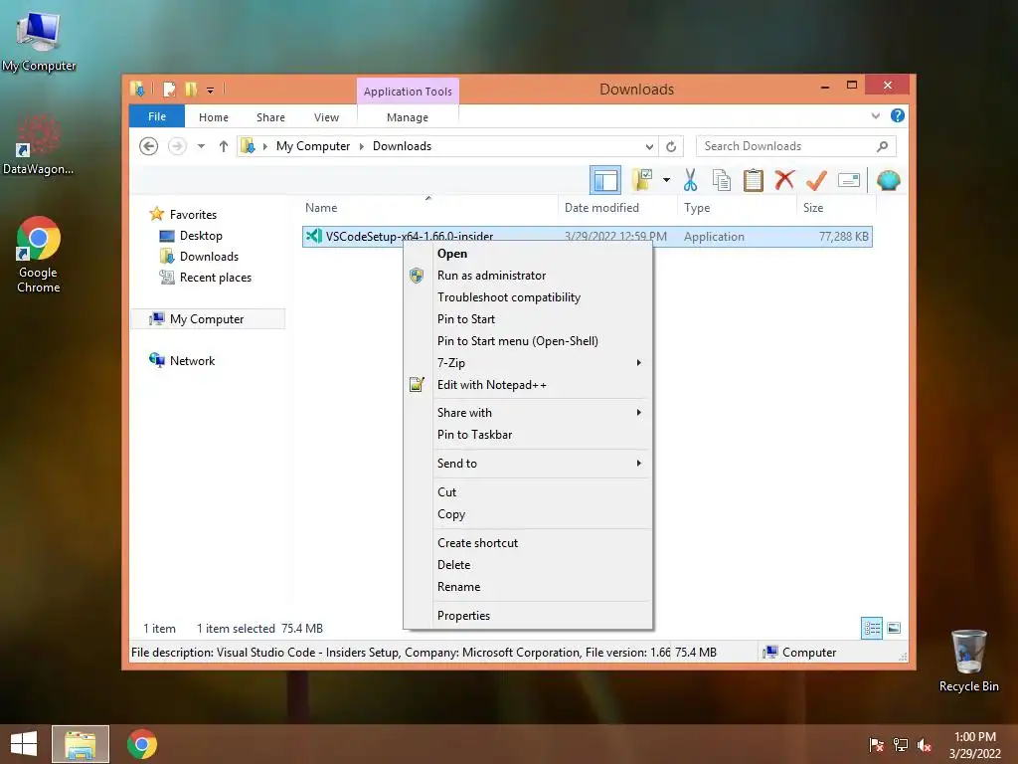Viewport: 1018px width, 764px height.
Task: Click the Cut scissors toolbar icon
Action: (x=690, y=181)
